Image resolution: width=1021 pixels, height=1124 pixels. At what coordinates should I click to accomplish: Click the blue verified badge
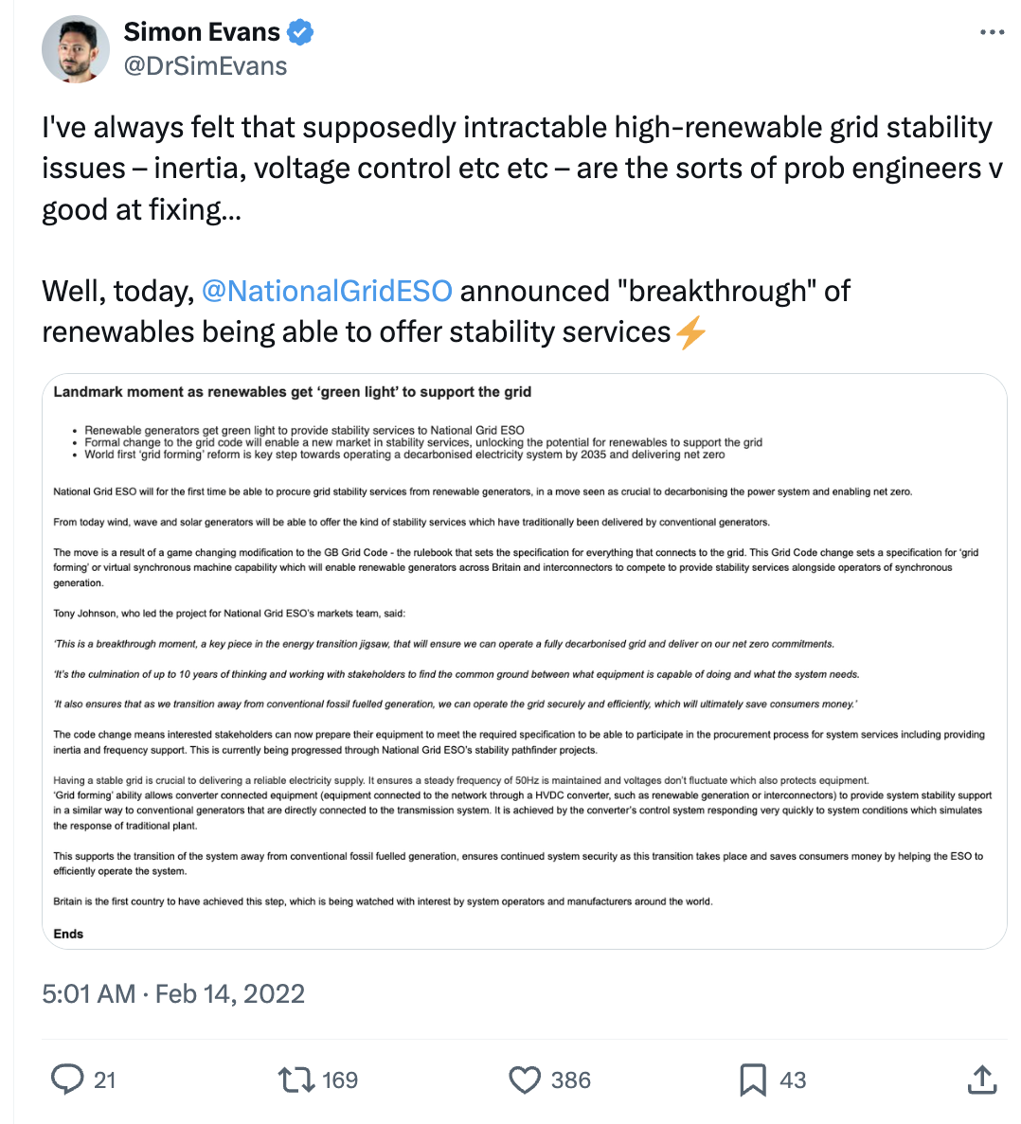300,32
